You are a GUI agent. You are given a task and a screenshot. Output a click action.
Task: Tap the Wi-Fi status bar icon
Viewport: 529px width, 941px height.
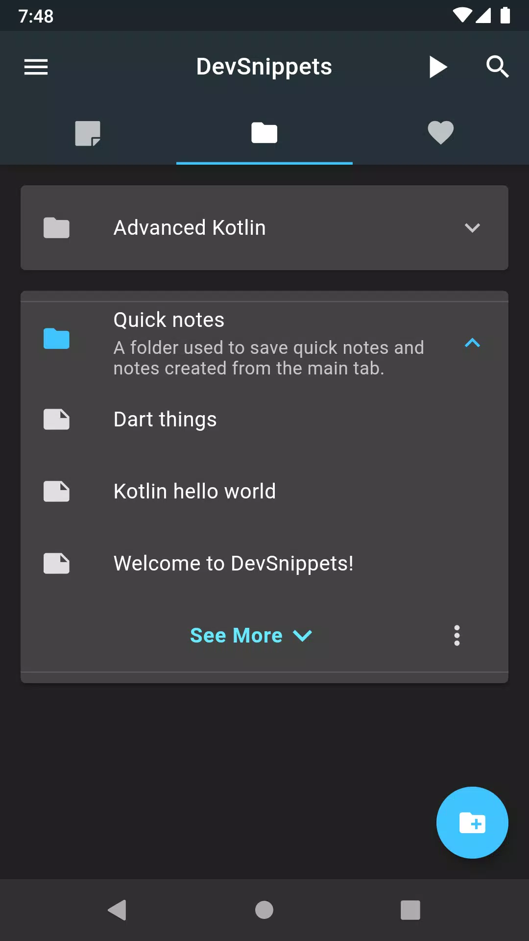(x=462, y=15)
